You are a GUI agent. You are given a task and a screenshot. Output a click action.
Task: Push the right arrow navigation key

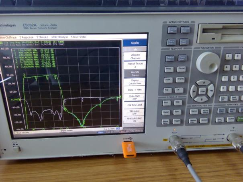point(211,91)
